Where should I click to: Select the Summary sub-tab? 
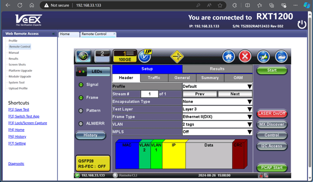pos(210,78)
